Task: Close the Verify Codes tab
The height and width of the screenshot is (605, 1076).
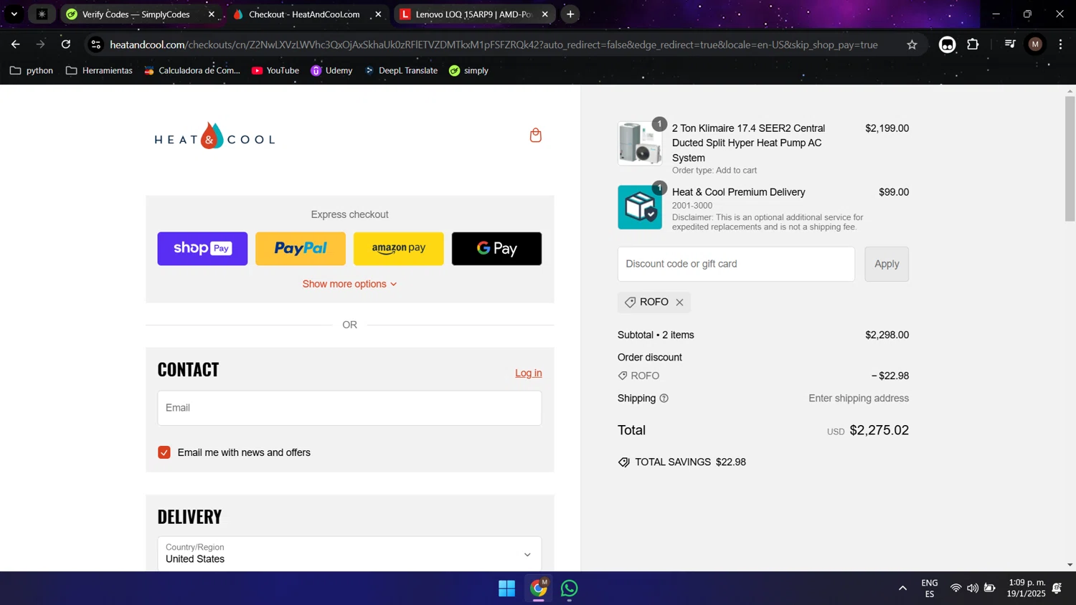Action: tap(212, 14)
